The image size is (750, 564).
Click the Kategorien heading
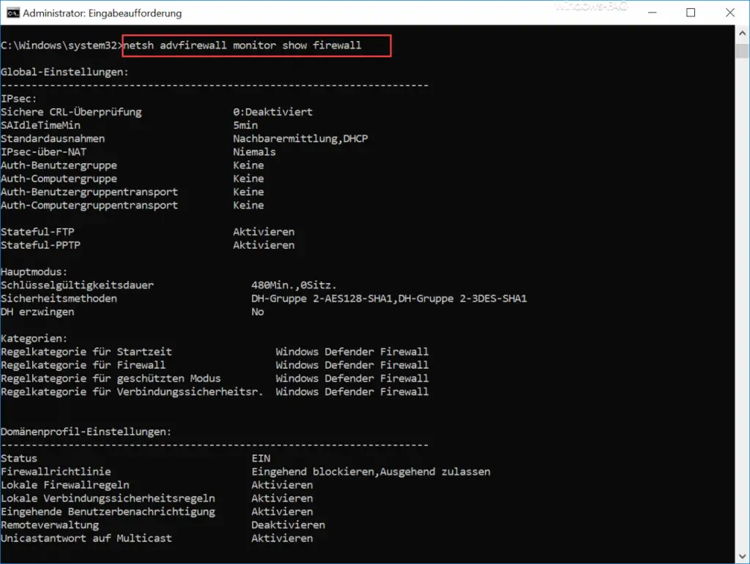(x=33, y=338)
